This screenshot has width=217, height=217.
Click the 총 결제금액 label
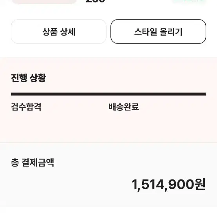coord(33,163)
